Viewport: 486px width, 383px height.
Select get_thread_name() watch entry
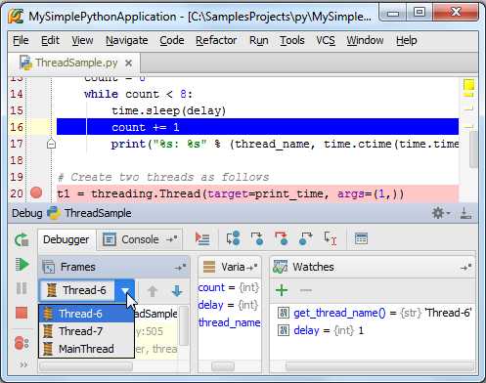coord(375,313)
